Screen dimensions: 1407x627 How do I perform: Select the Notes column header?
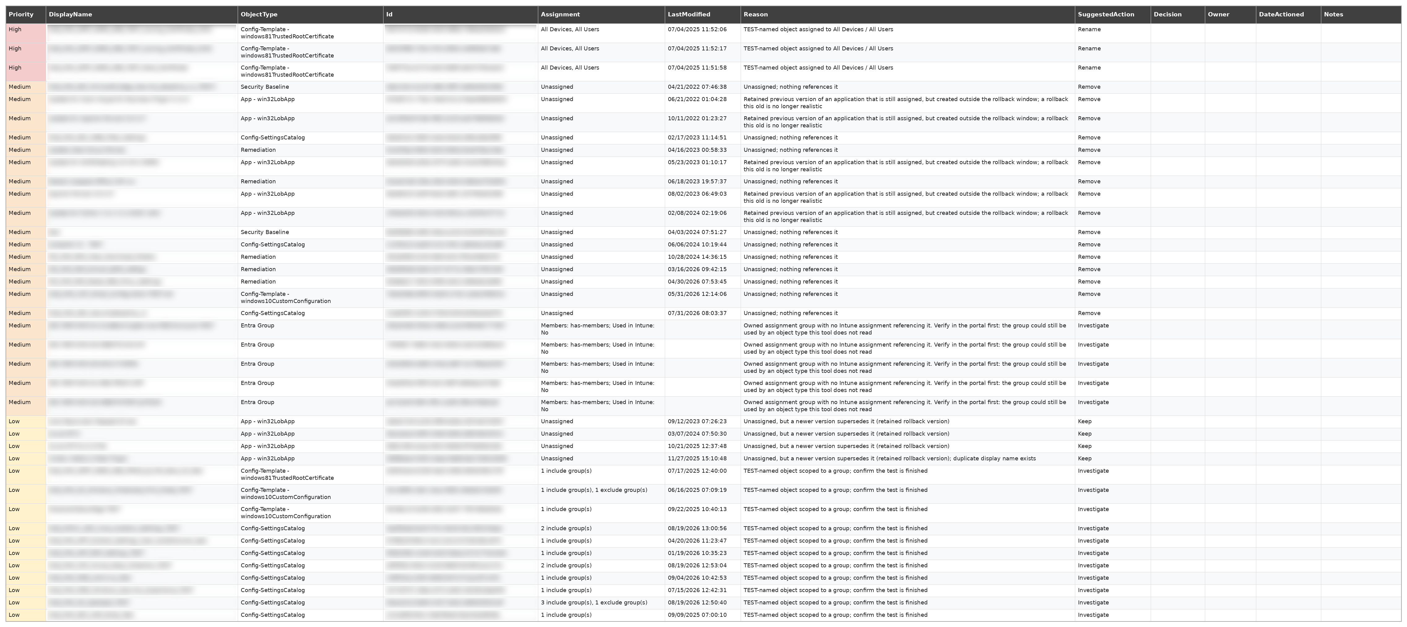point(1361,15)
